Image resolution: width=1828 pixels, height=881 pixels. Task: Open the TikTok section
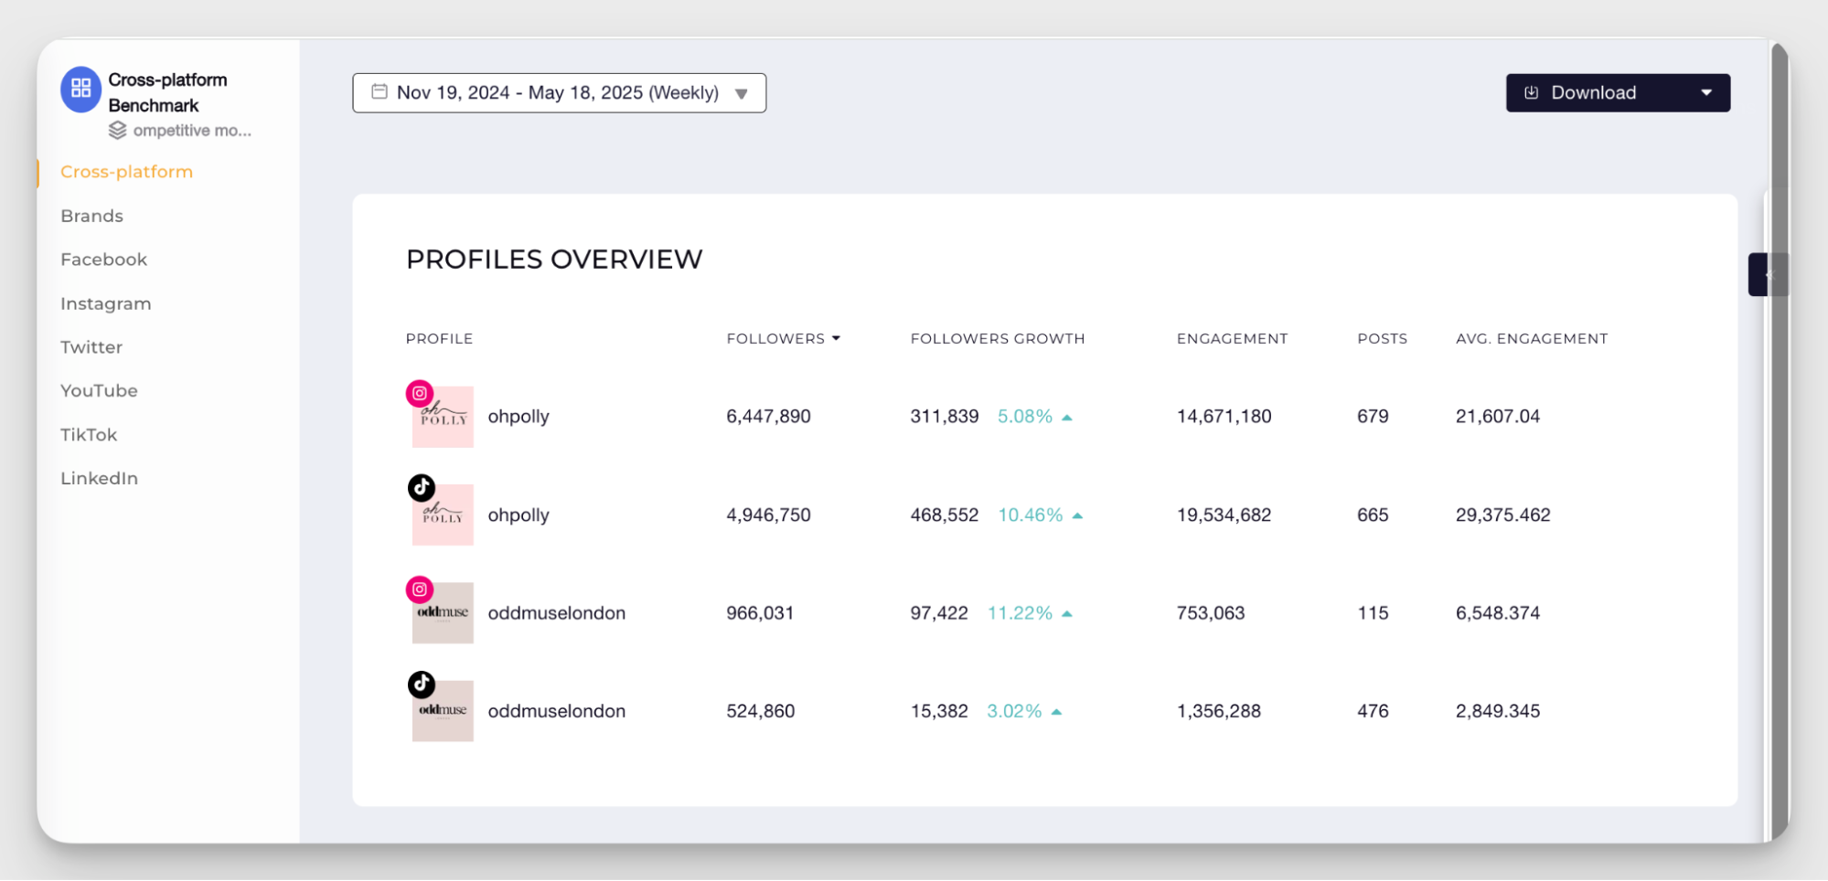(89, 435)
